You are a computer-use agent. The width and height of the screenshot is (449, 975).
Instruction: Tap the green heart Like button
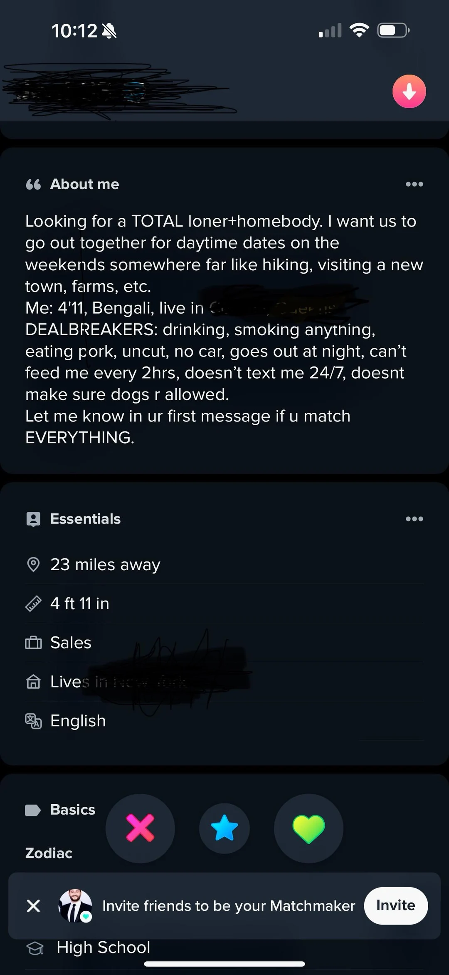coord(308,828)
